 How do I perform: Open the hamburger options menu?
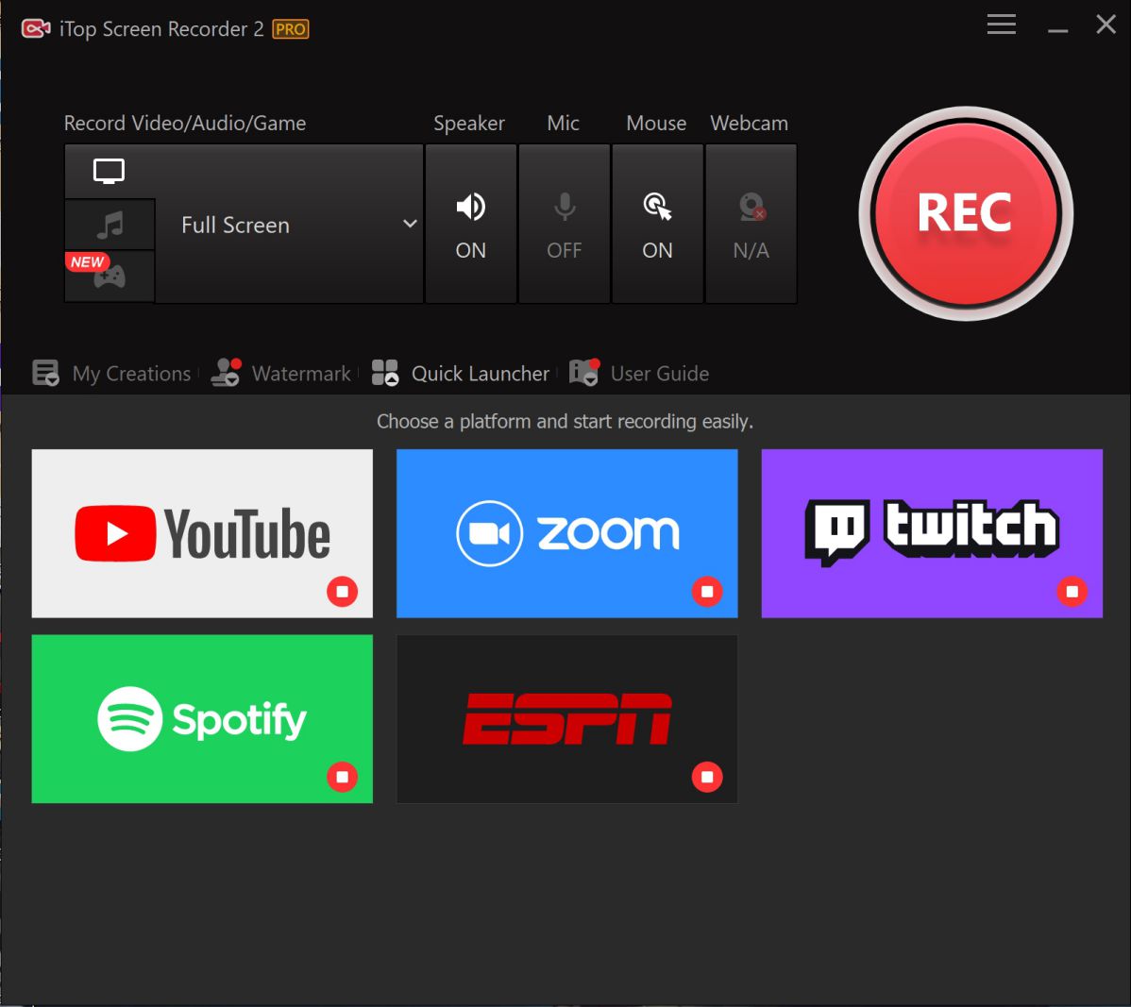[1002, 24]
